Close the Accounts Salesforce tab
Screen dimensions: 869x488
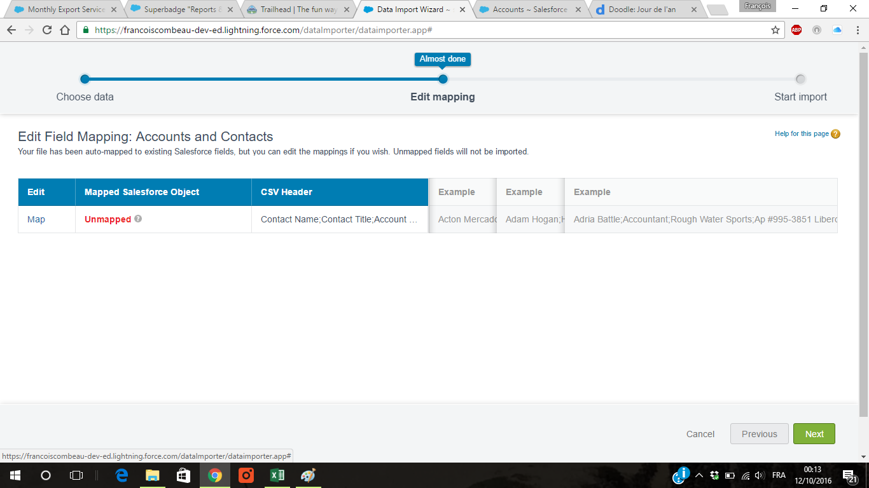(578, 10)
